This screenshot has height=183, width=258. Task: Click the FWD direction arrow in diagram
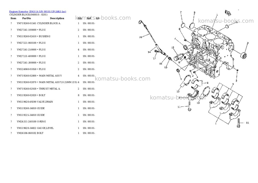point(228,13)
